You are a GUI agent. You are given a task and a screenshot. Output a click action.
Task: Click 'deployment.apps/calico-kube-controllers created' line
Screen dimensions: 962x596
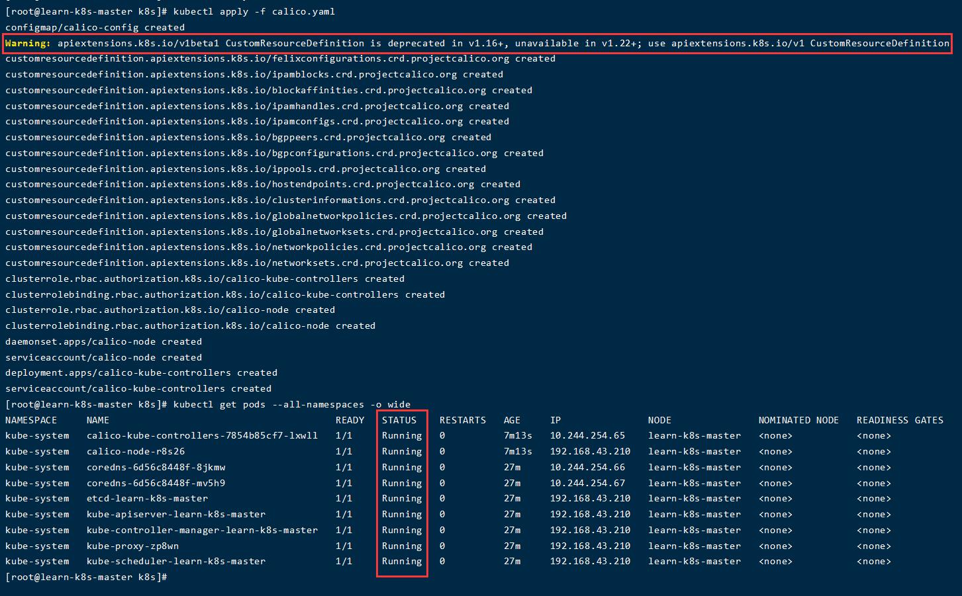pos(142,373)
